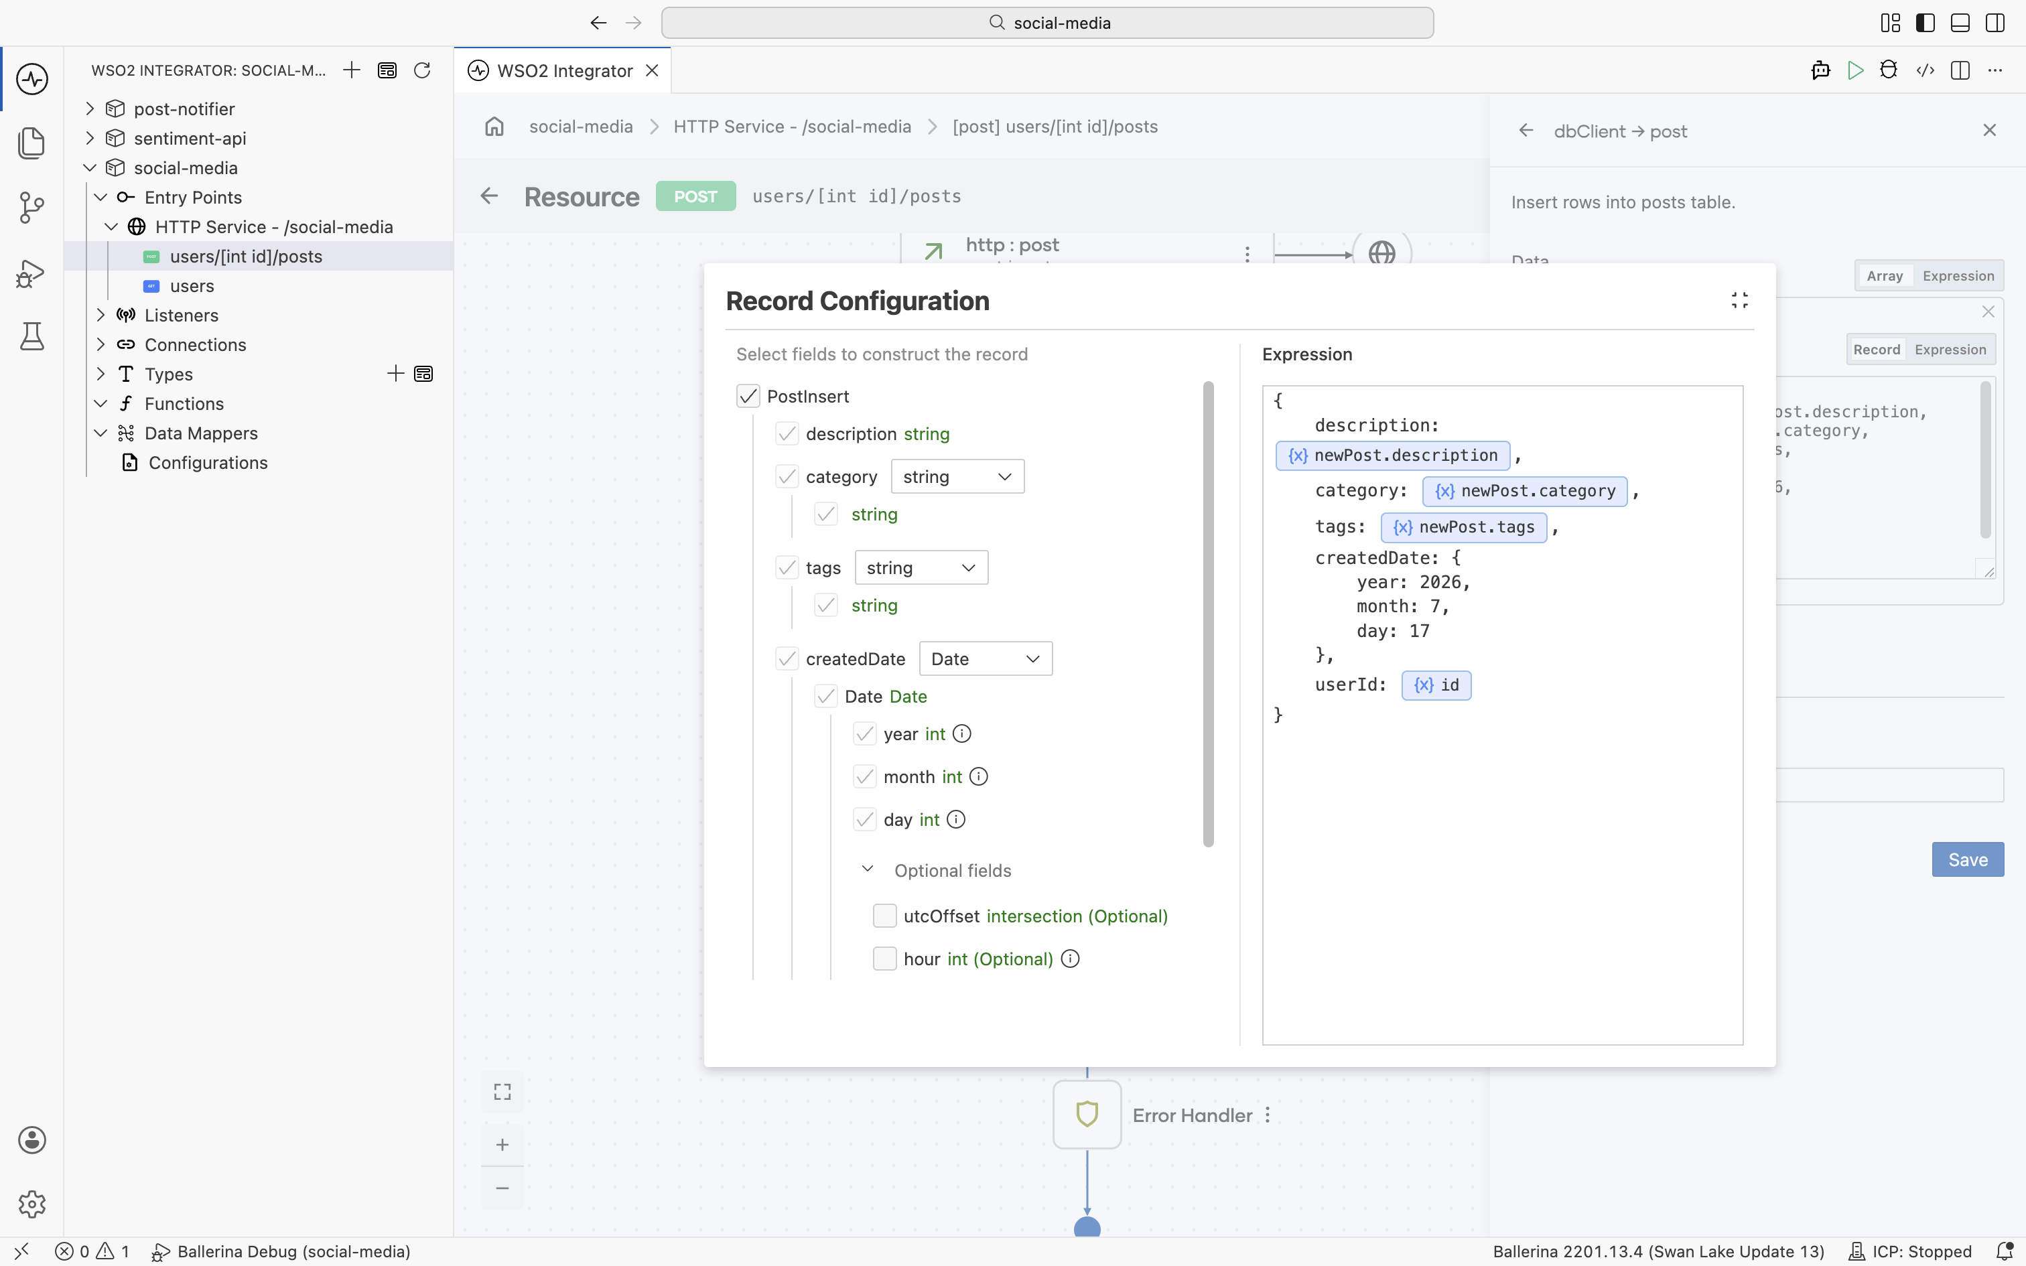
Task: Open the Accounts icon in activity bar
Action: click(x=31, y=1140)
